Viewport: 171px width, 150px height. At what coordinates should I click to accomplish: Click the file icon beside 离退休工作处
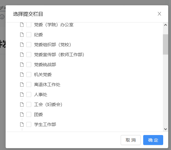22,85
